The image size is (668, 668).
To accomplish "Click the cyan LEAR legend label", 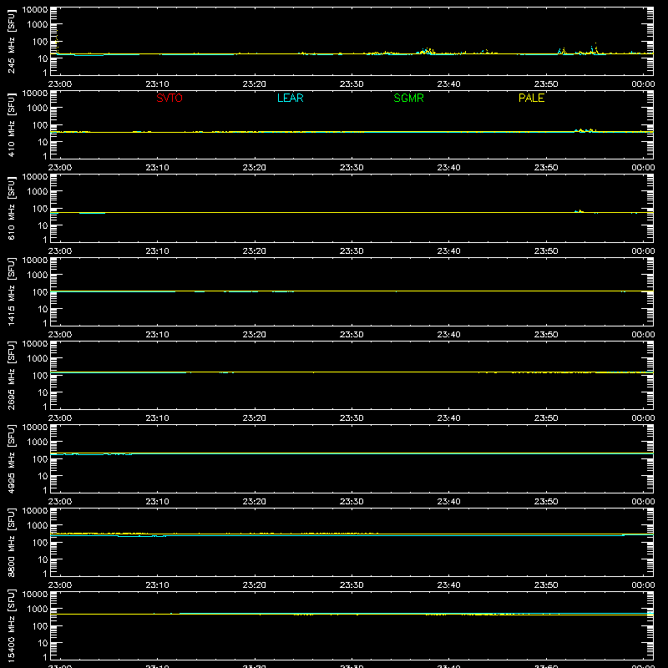I will (290, 98).
